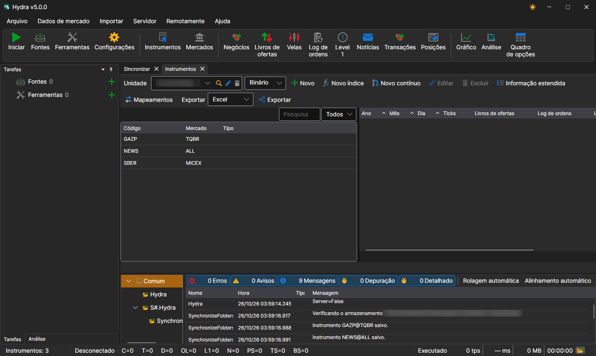
Task: Open the Fontes toolbar icon
Action: click(40, 42)
